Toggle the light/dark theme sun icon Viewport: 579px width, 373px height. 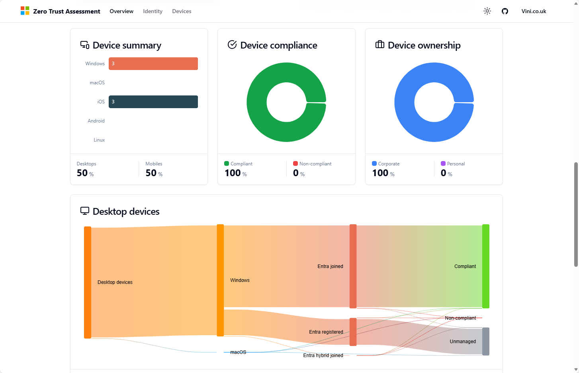click(487, 11)
